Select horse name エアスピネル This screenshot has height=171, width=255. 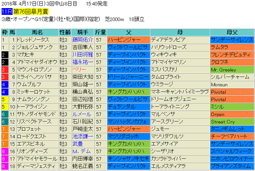click(31, 144)
